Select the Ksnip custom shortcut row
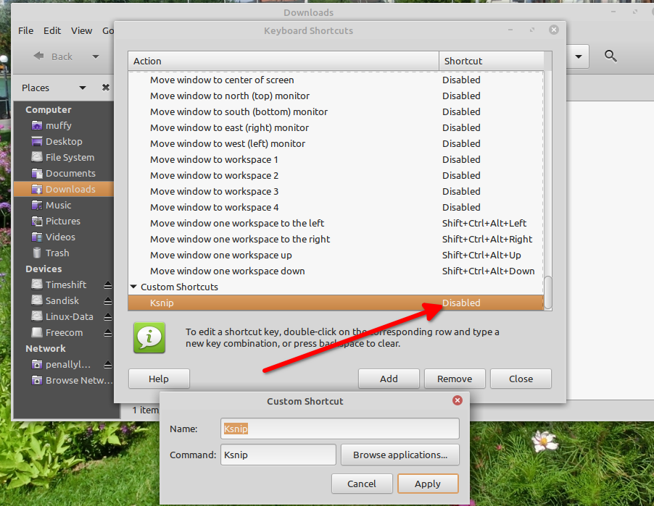This screenshot has height=506, width=654. pos(336,303)
